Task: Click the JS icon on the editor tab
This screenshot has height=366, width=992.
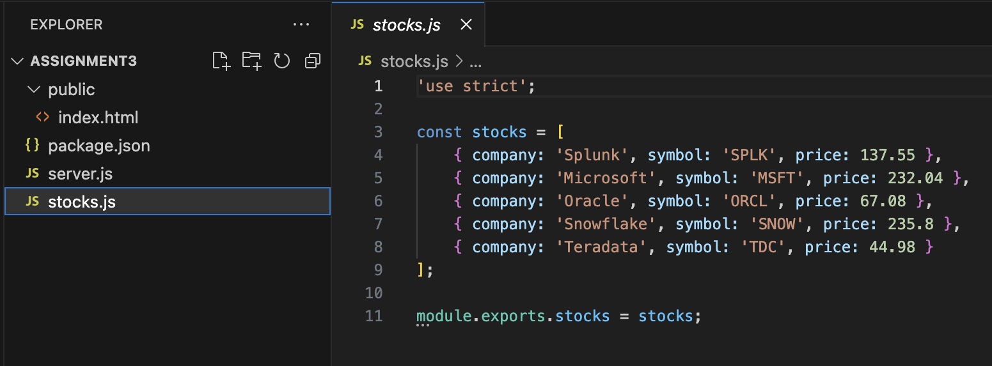Action: click(358, 25)
